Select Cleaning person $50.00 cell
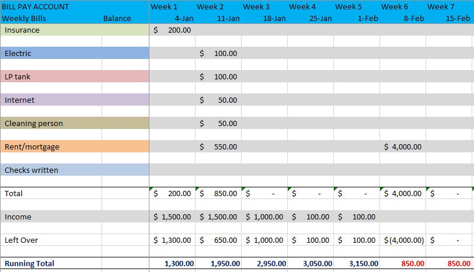Viewport: 474px width, 272px height. pos(218,123)
